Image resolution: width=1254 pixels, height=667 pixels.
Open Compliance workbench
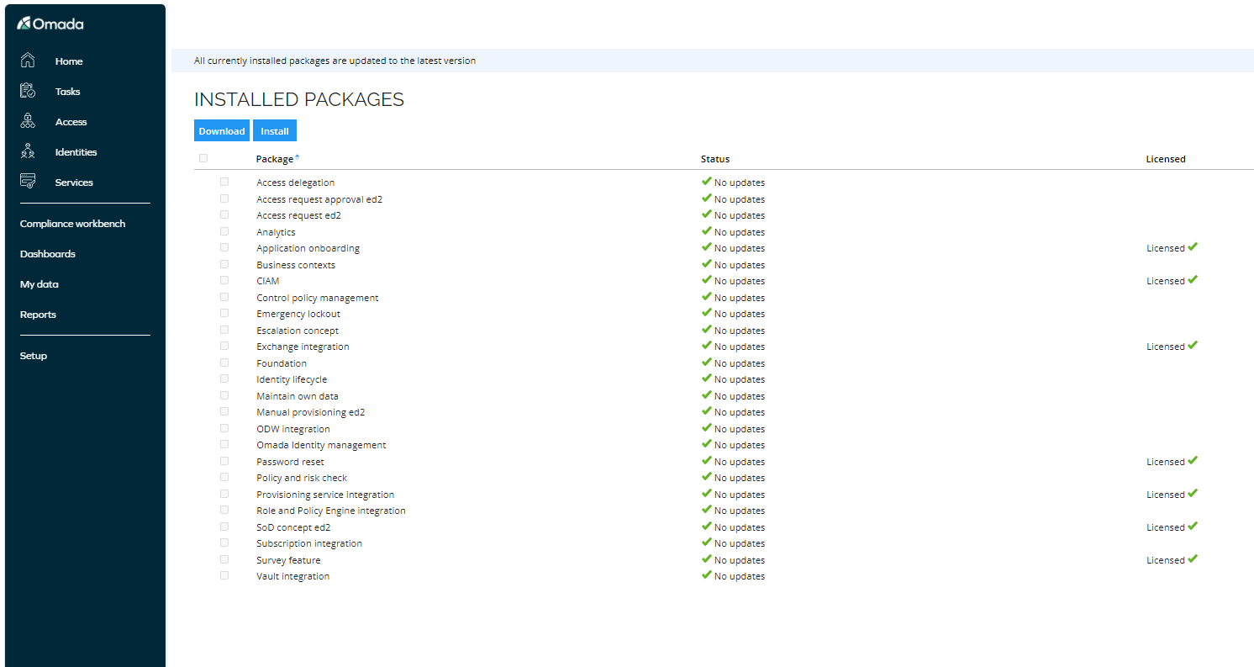tap(72, 224)
